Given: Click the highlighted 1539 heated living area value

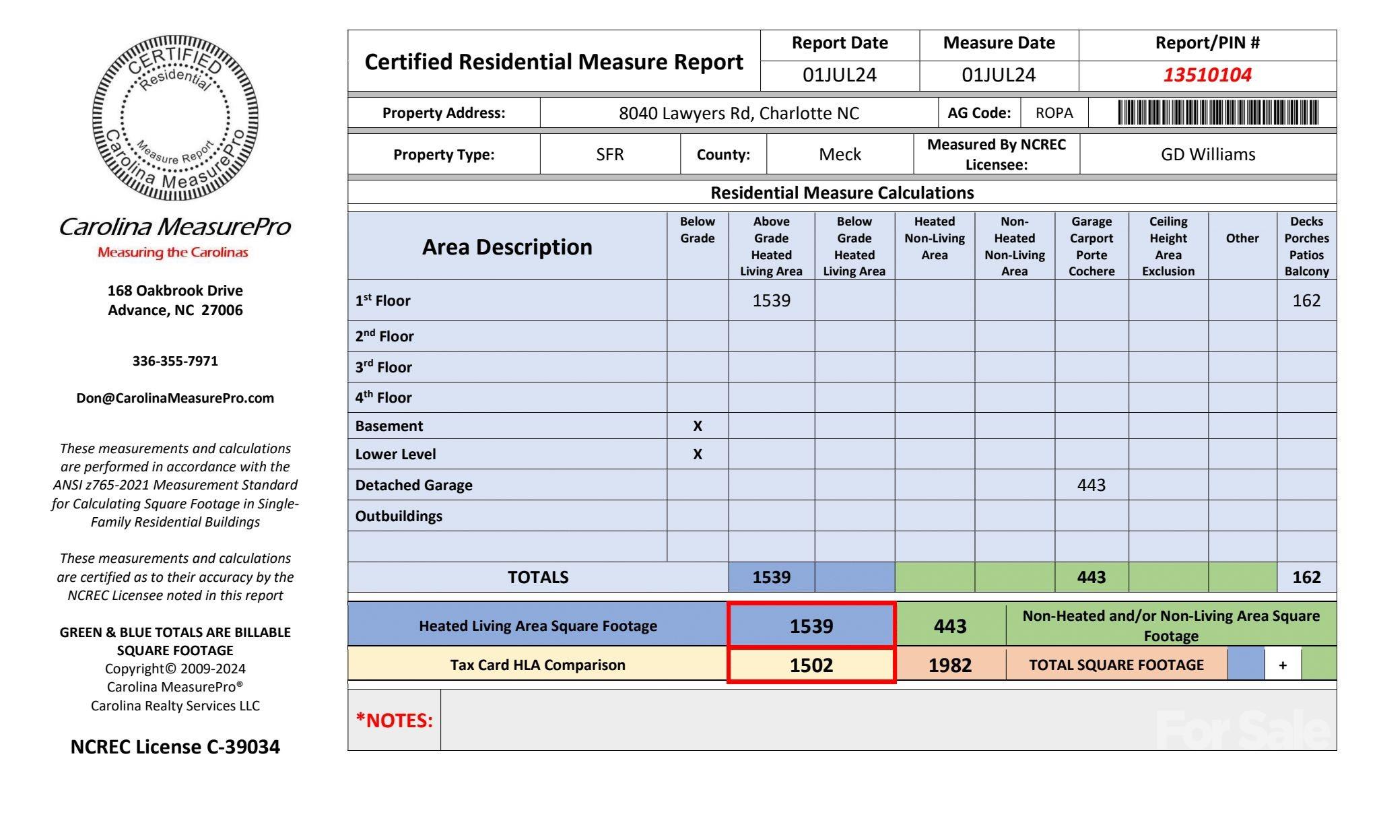Looking at the screenshot, I should point(811,626).
